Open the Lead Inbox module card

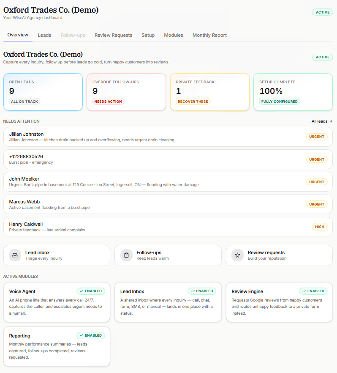click(168, 302)
